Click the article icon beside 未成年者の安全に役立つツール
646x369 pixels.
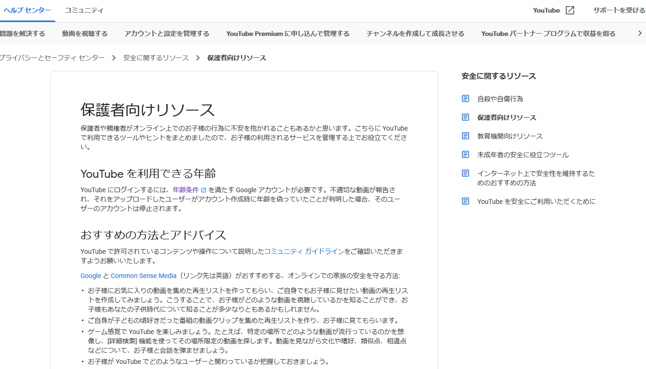[465, 154]
